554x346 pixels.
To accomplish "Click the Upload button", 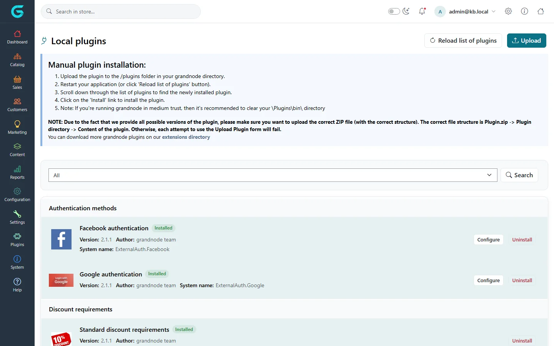I will tap(526, 40).
